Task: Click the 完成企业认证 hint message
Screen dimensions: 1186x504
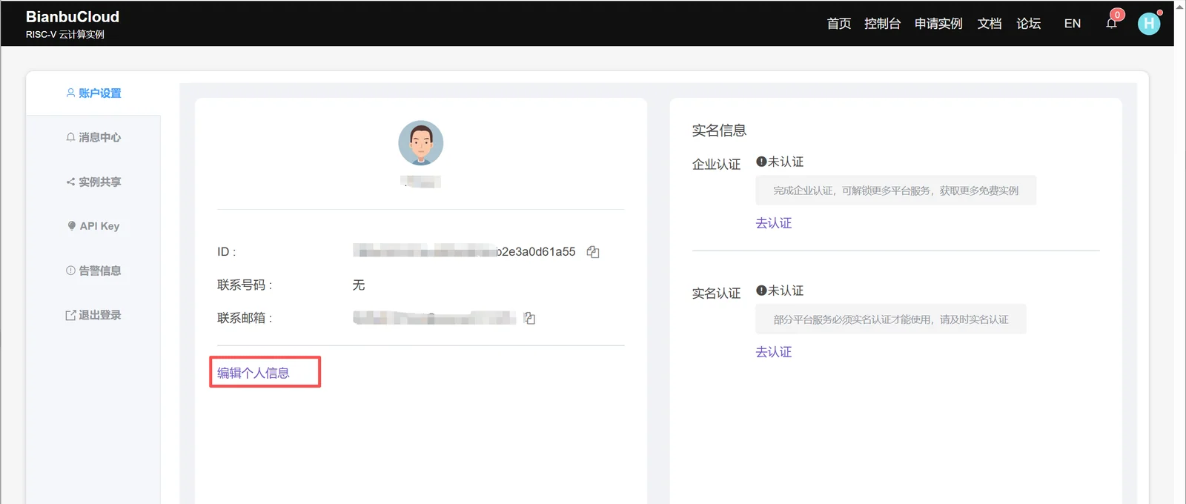Action: (895, 190)
